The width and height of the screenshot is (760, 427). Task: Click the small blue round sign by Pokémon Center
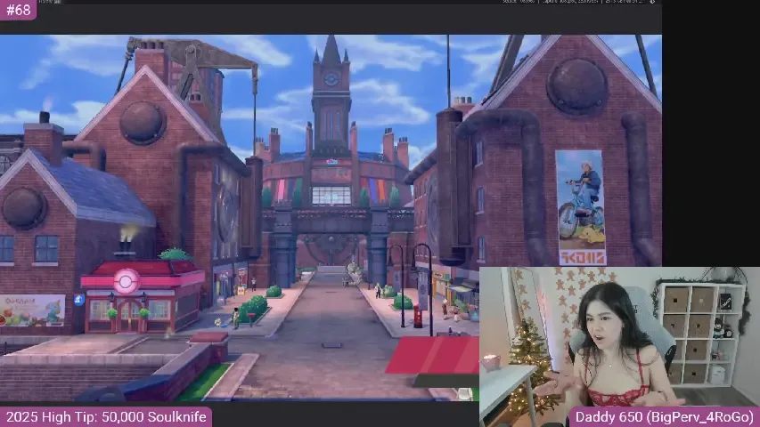79,301
